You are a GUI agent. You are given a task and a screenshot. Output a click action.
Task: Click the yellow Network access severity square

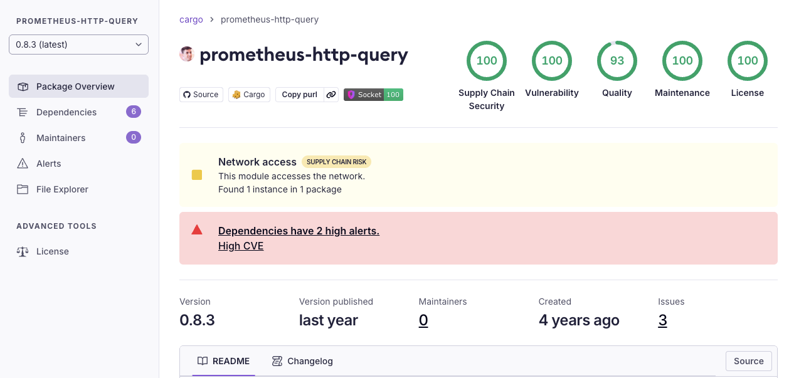click(197, 175)
